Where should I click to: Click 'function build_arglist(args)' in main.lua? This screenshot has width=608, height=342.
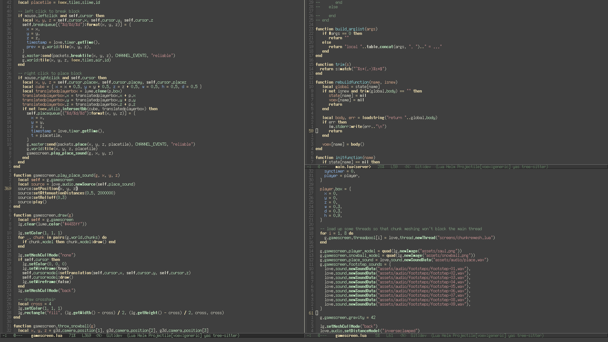click(x=346, y=29)
